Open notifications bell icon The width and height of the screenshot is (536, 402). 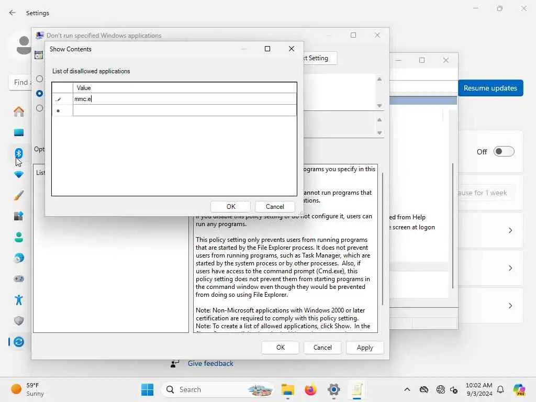[x=500, y=389]
